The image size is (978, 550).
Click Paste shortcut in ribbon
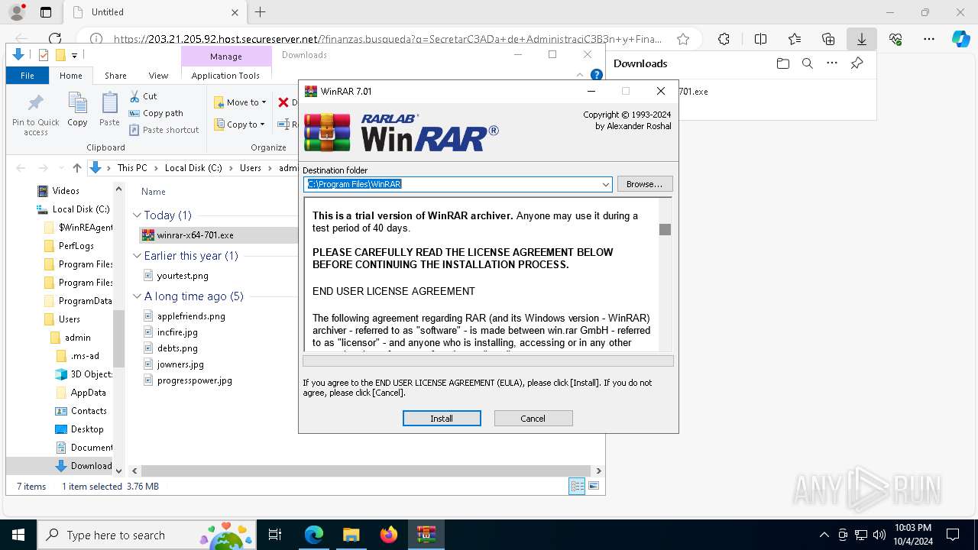tap(164, 130)
